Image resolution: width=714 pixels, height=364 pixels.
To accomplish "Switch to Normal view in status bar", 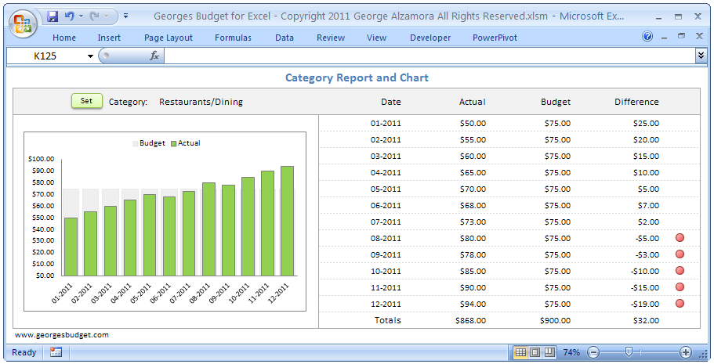I will 520,352.
